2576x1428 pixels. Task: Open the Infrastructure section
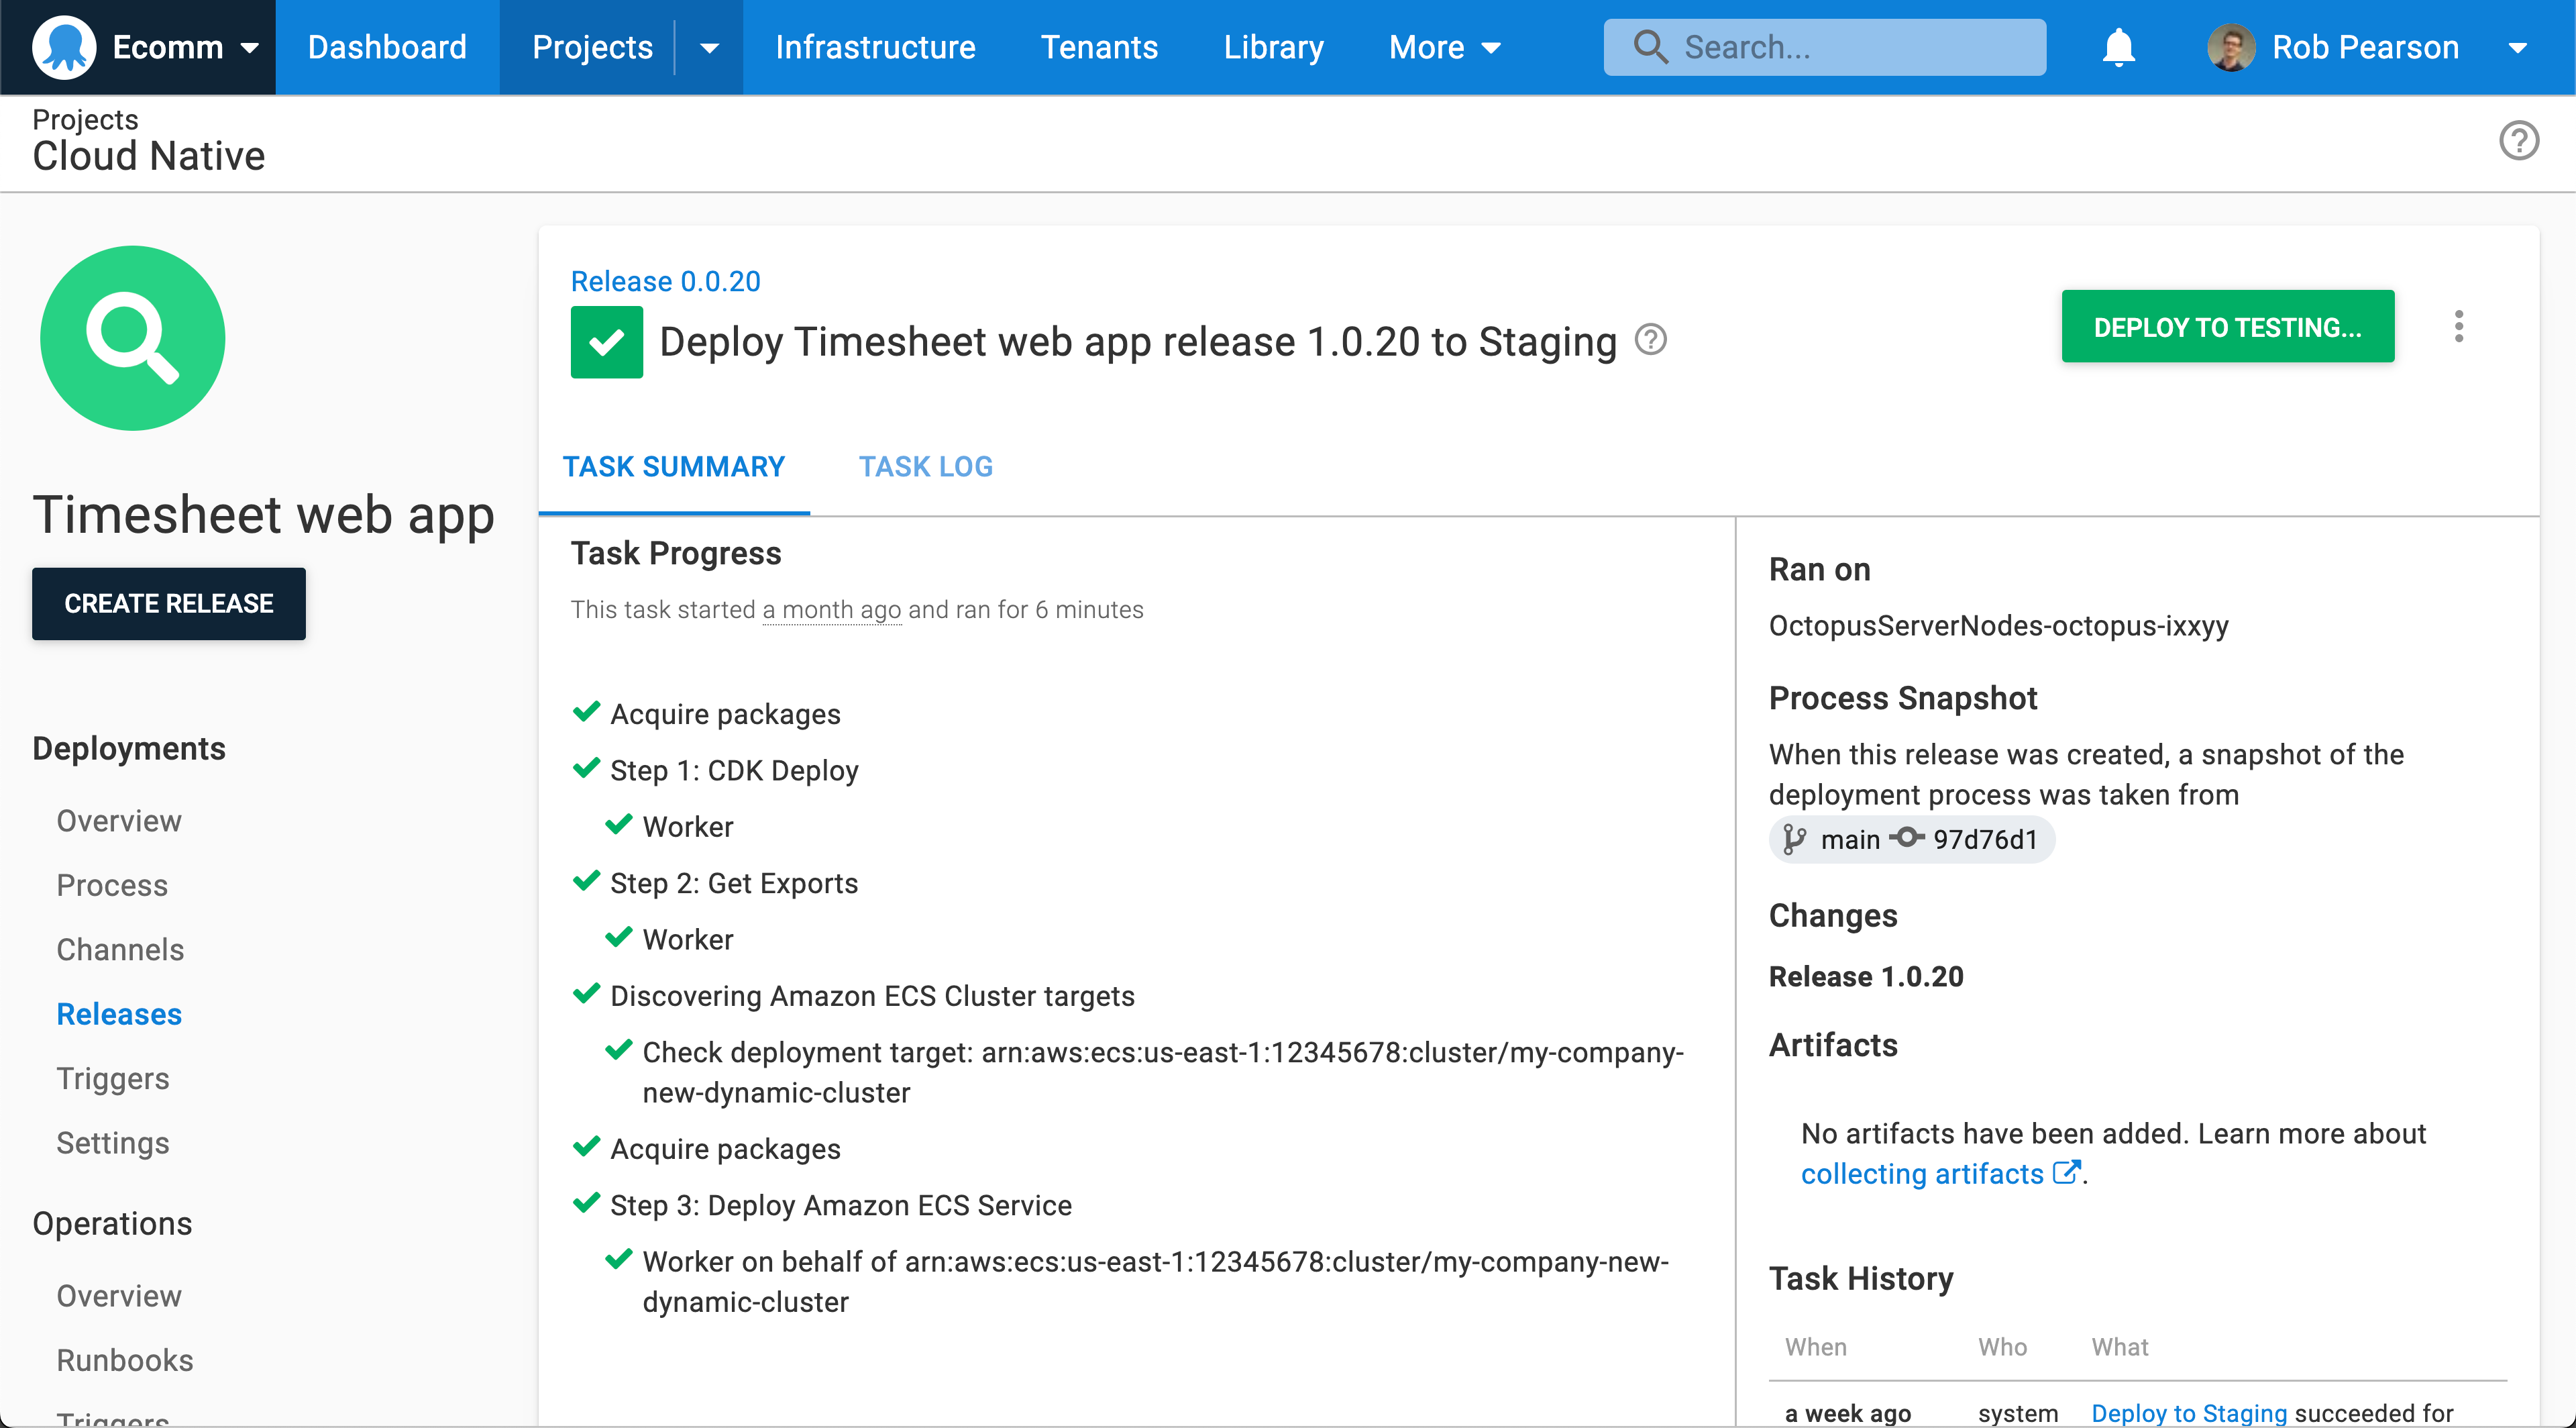tap(875, 47)
